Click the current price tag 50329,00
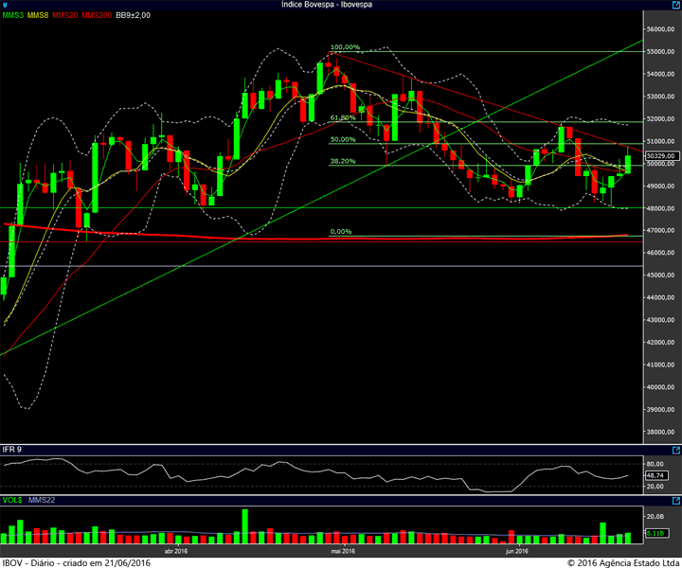682x568 pixels. point(662,155)
